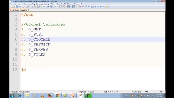174x98 pixels.
Task: Click 'PHP Hypertext Preprocessor file' status text
Action: pyautogui.click(x=19, y=92)
